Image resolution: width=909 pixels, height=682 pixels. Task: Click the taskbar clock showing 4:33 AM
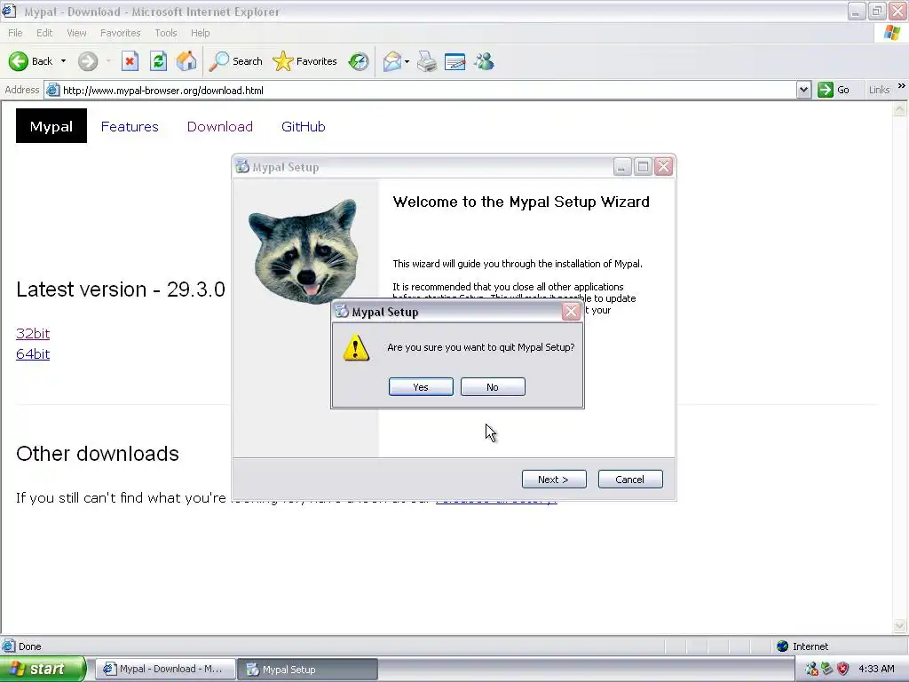(x=876, y=669)
